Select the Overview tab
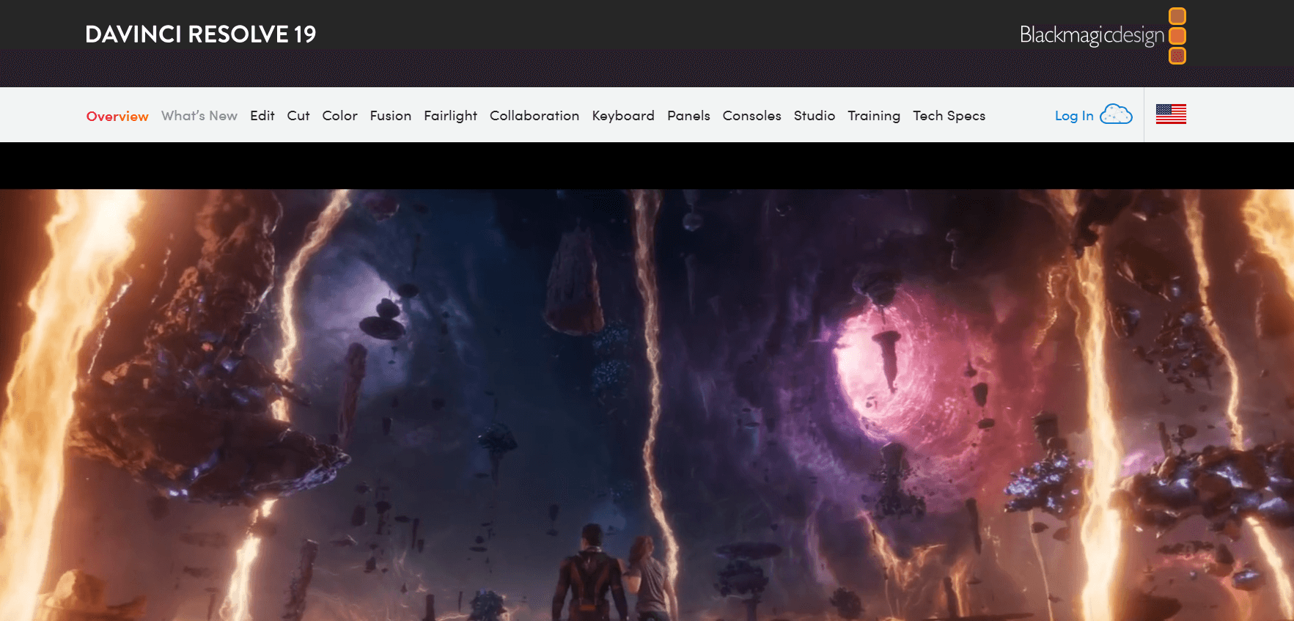The image size is (1294, 621). [x=117, y=116]
